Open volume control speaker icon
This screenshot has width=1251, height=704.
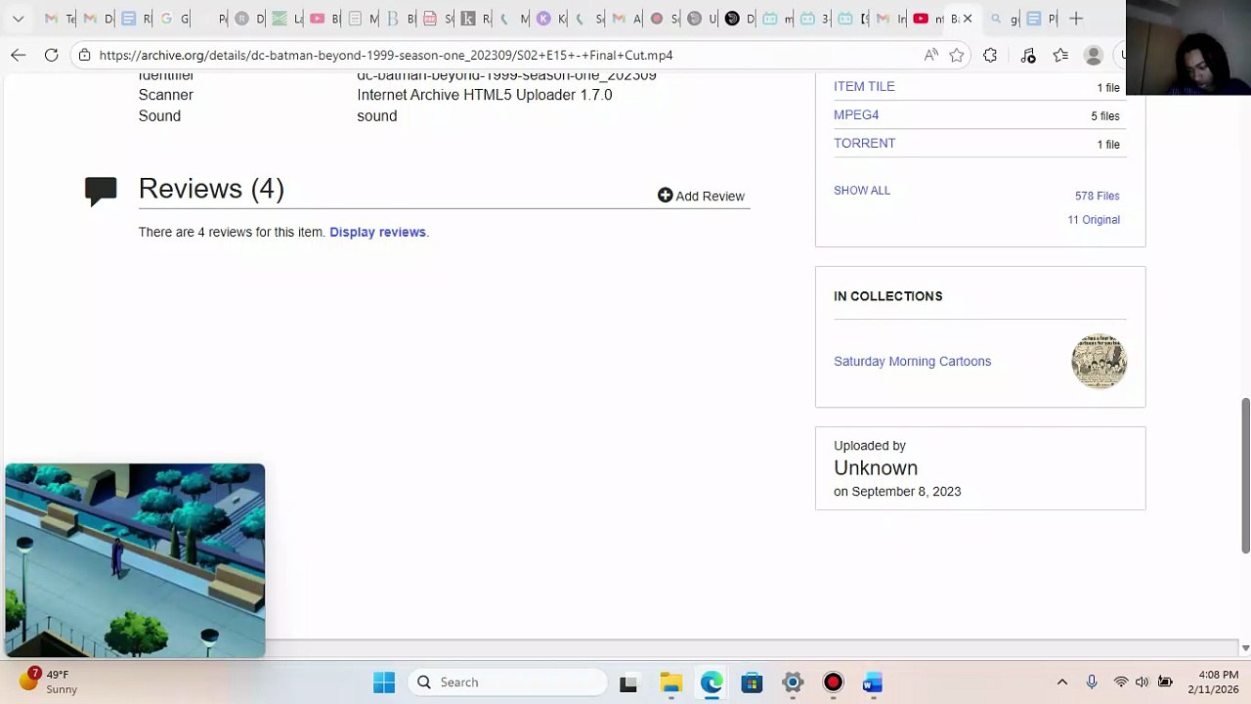pyautogui.click(x=1142, y=682)
